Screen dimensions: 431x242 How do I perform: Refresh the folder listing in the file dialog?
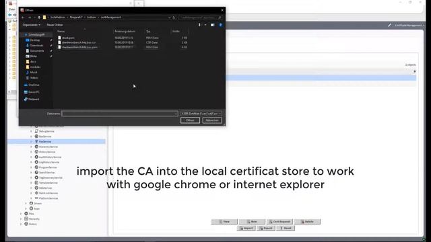[174, 17]
